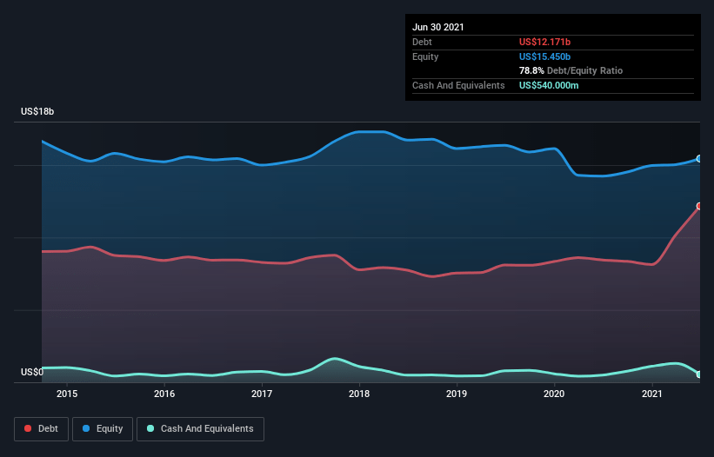Select the blue Equity end-point marker
This screenshot has width=714, height=457.
pos(699,159)
